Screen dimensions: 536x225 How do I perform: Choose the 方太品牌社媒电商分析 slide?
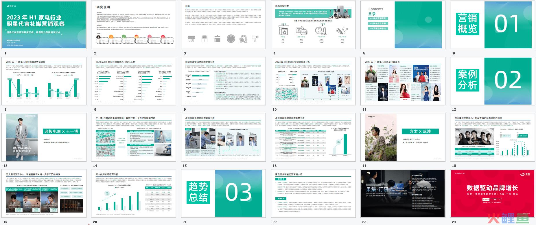tap(134, 193)
